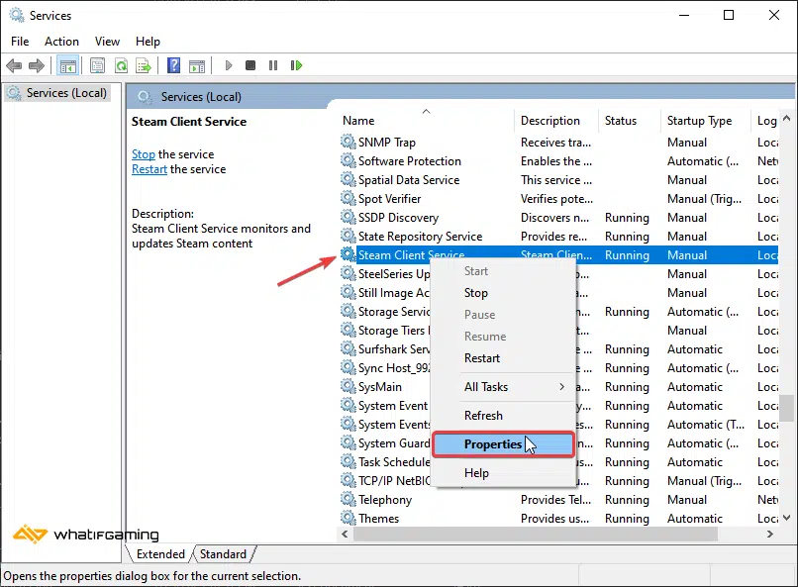The height and width of the screenshot is (587, 798).
Task: Click the Restart the service link
Action: (150, 169)
